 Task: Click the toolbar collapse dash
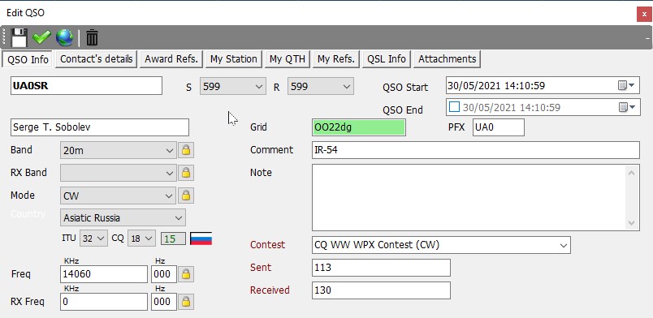click(647, 38)
